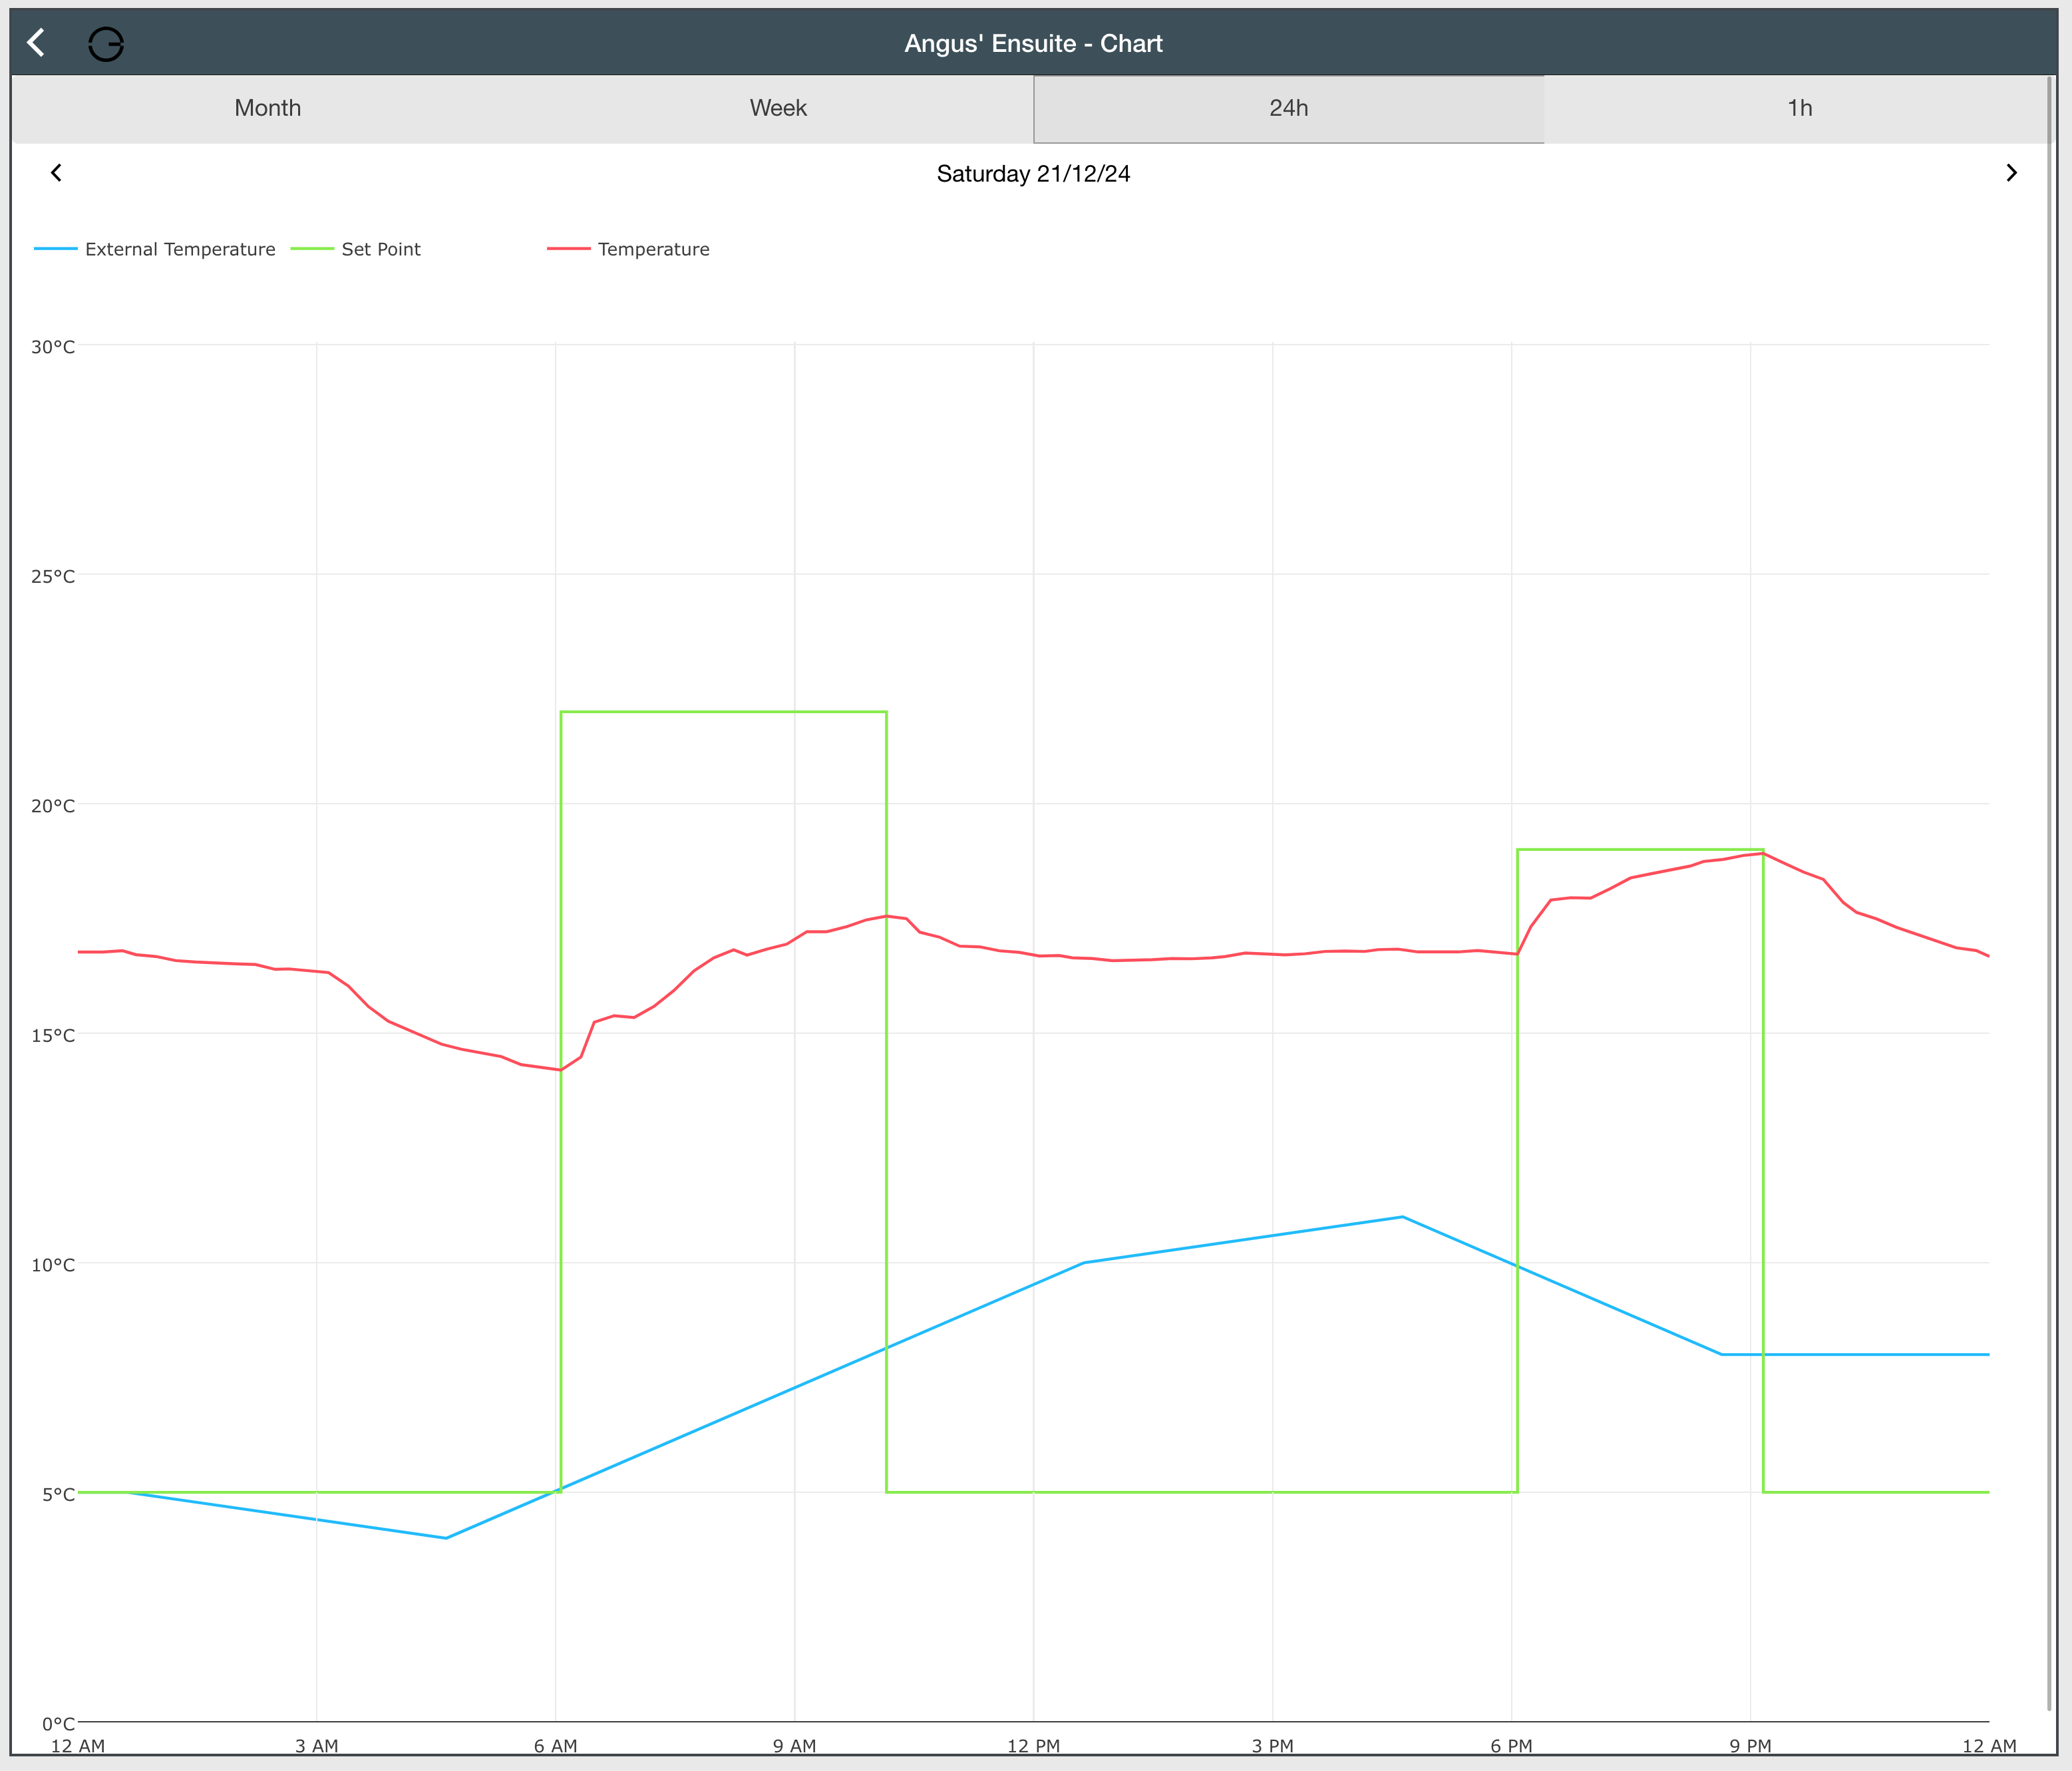Click the blue External Temperature legend line
The width and height of the screenshot is (2072, 1771).
pos(56,249)
